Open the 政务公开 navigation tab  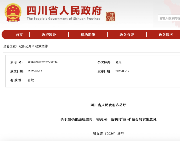point(127,35)
